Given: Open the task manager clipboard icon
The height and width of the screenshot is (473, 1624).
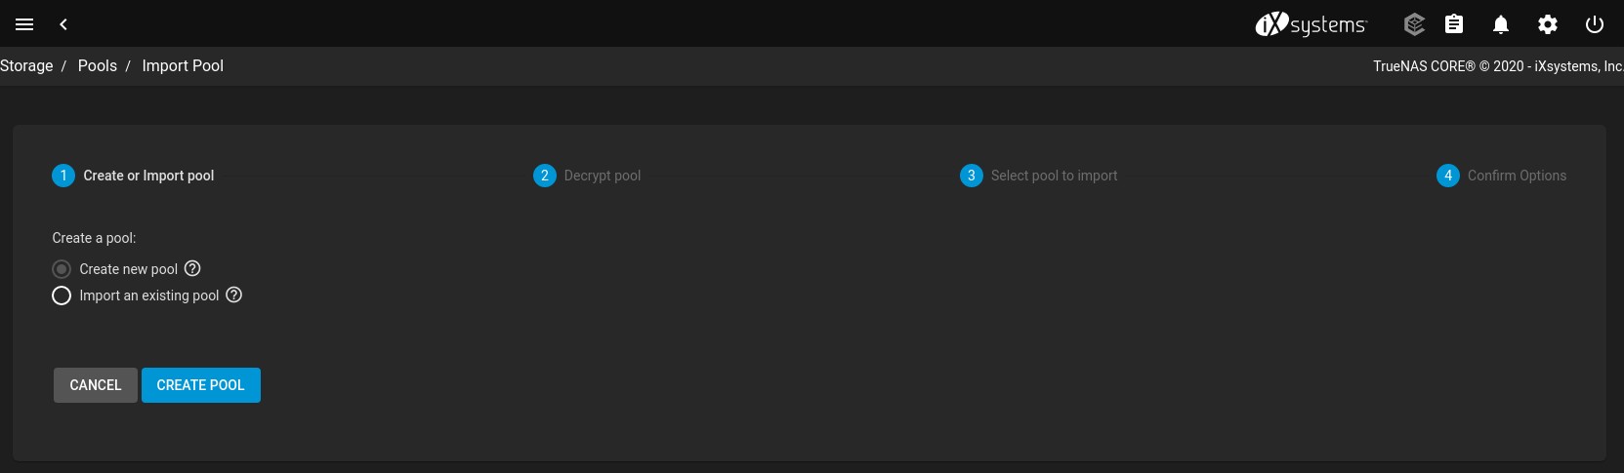Looking at the screenshot, I should click(x=1454, y=24).
